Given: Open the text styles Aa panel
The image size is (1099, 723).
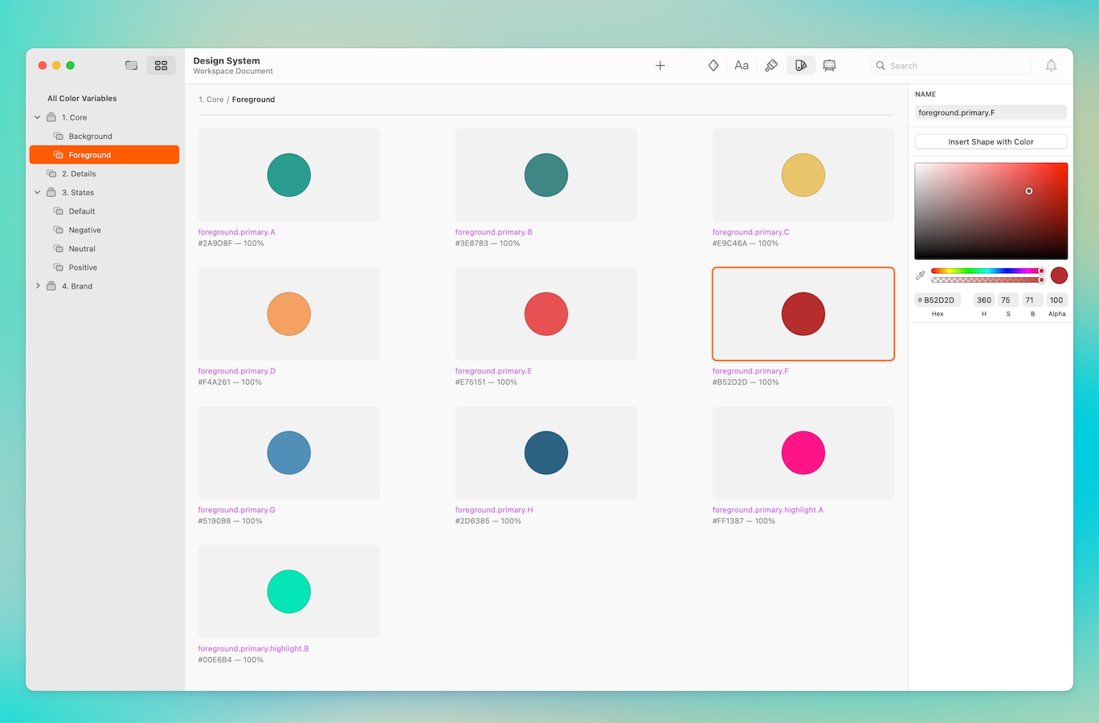Looking at the screenshot, I should tap(742, 65).
